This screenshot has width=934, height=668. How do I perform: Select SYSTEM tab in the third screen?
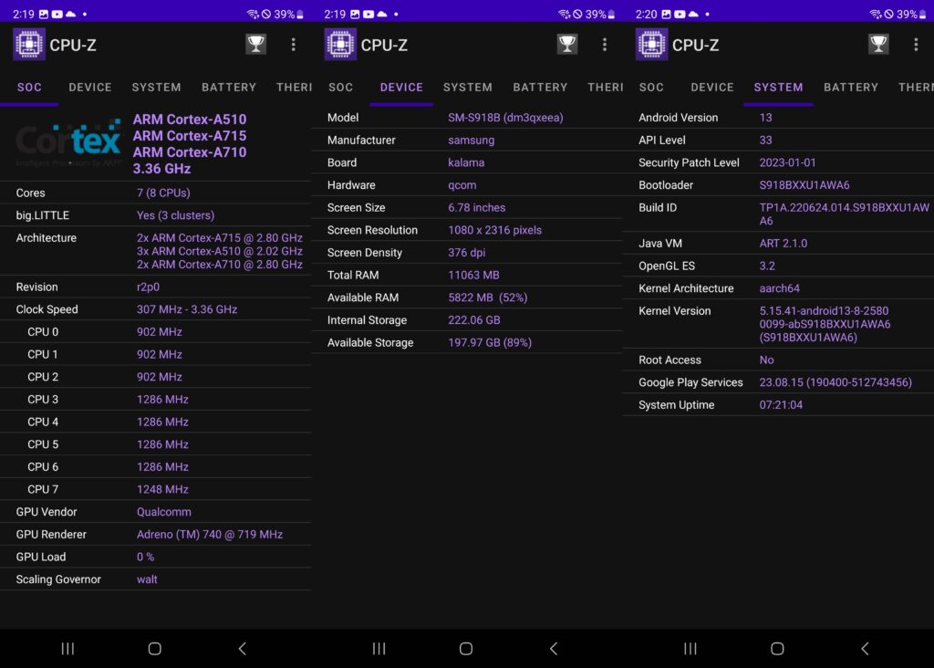point(779,88)
